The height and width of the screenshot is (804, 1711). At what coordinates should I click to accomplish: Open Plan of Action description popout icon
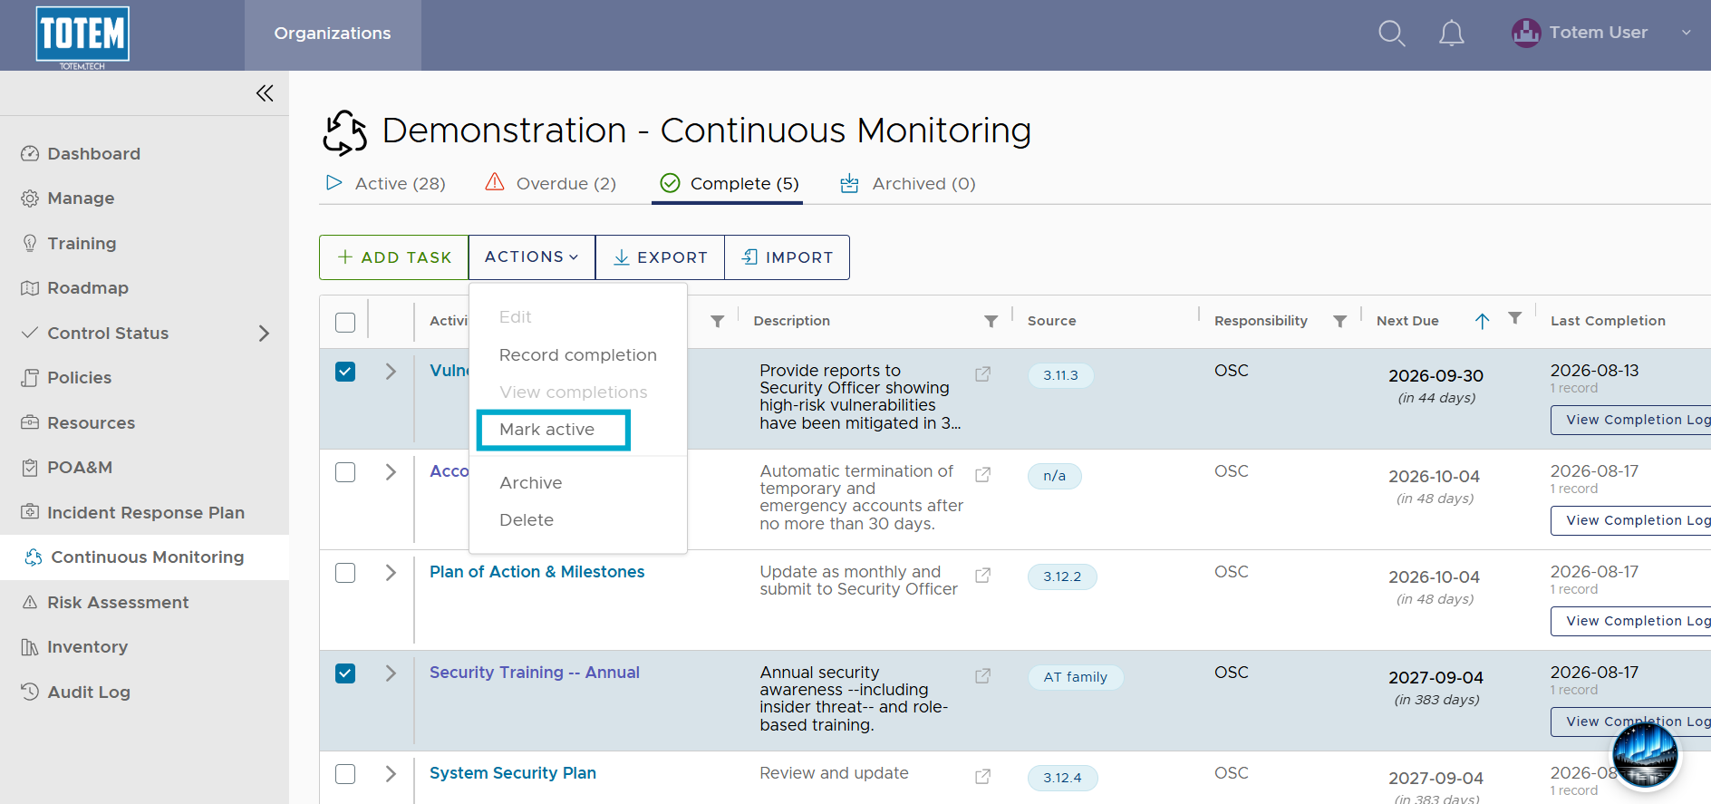(x=982, y=575)
